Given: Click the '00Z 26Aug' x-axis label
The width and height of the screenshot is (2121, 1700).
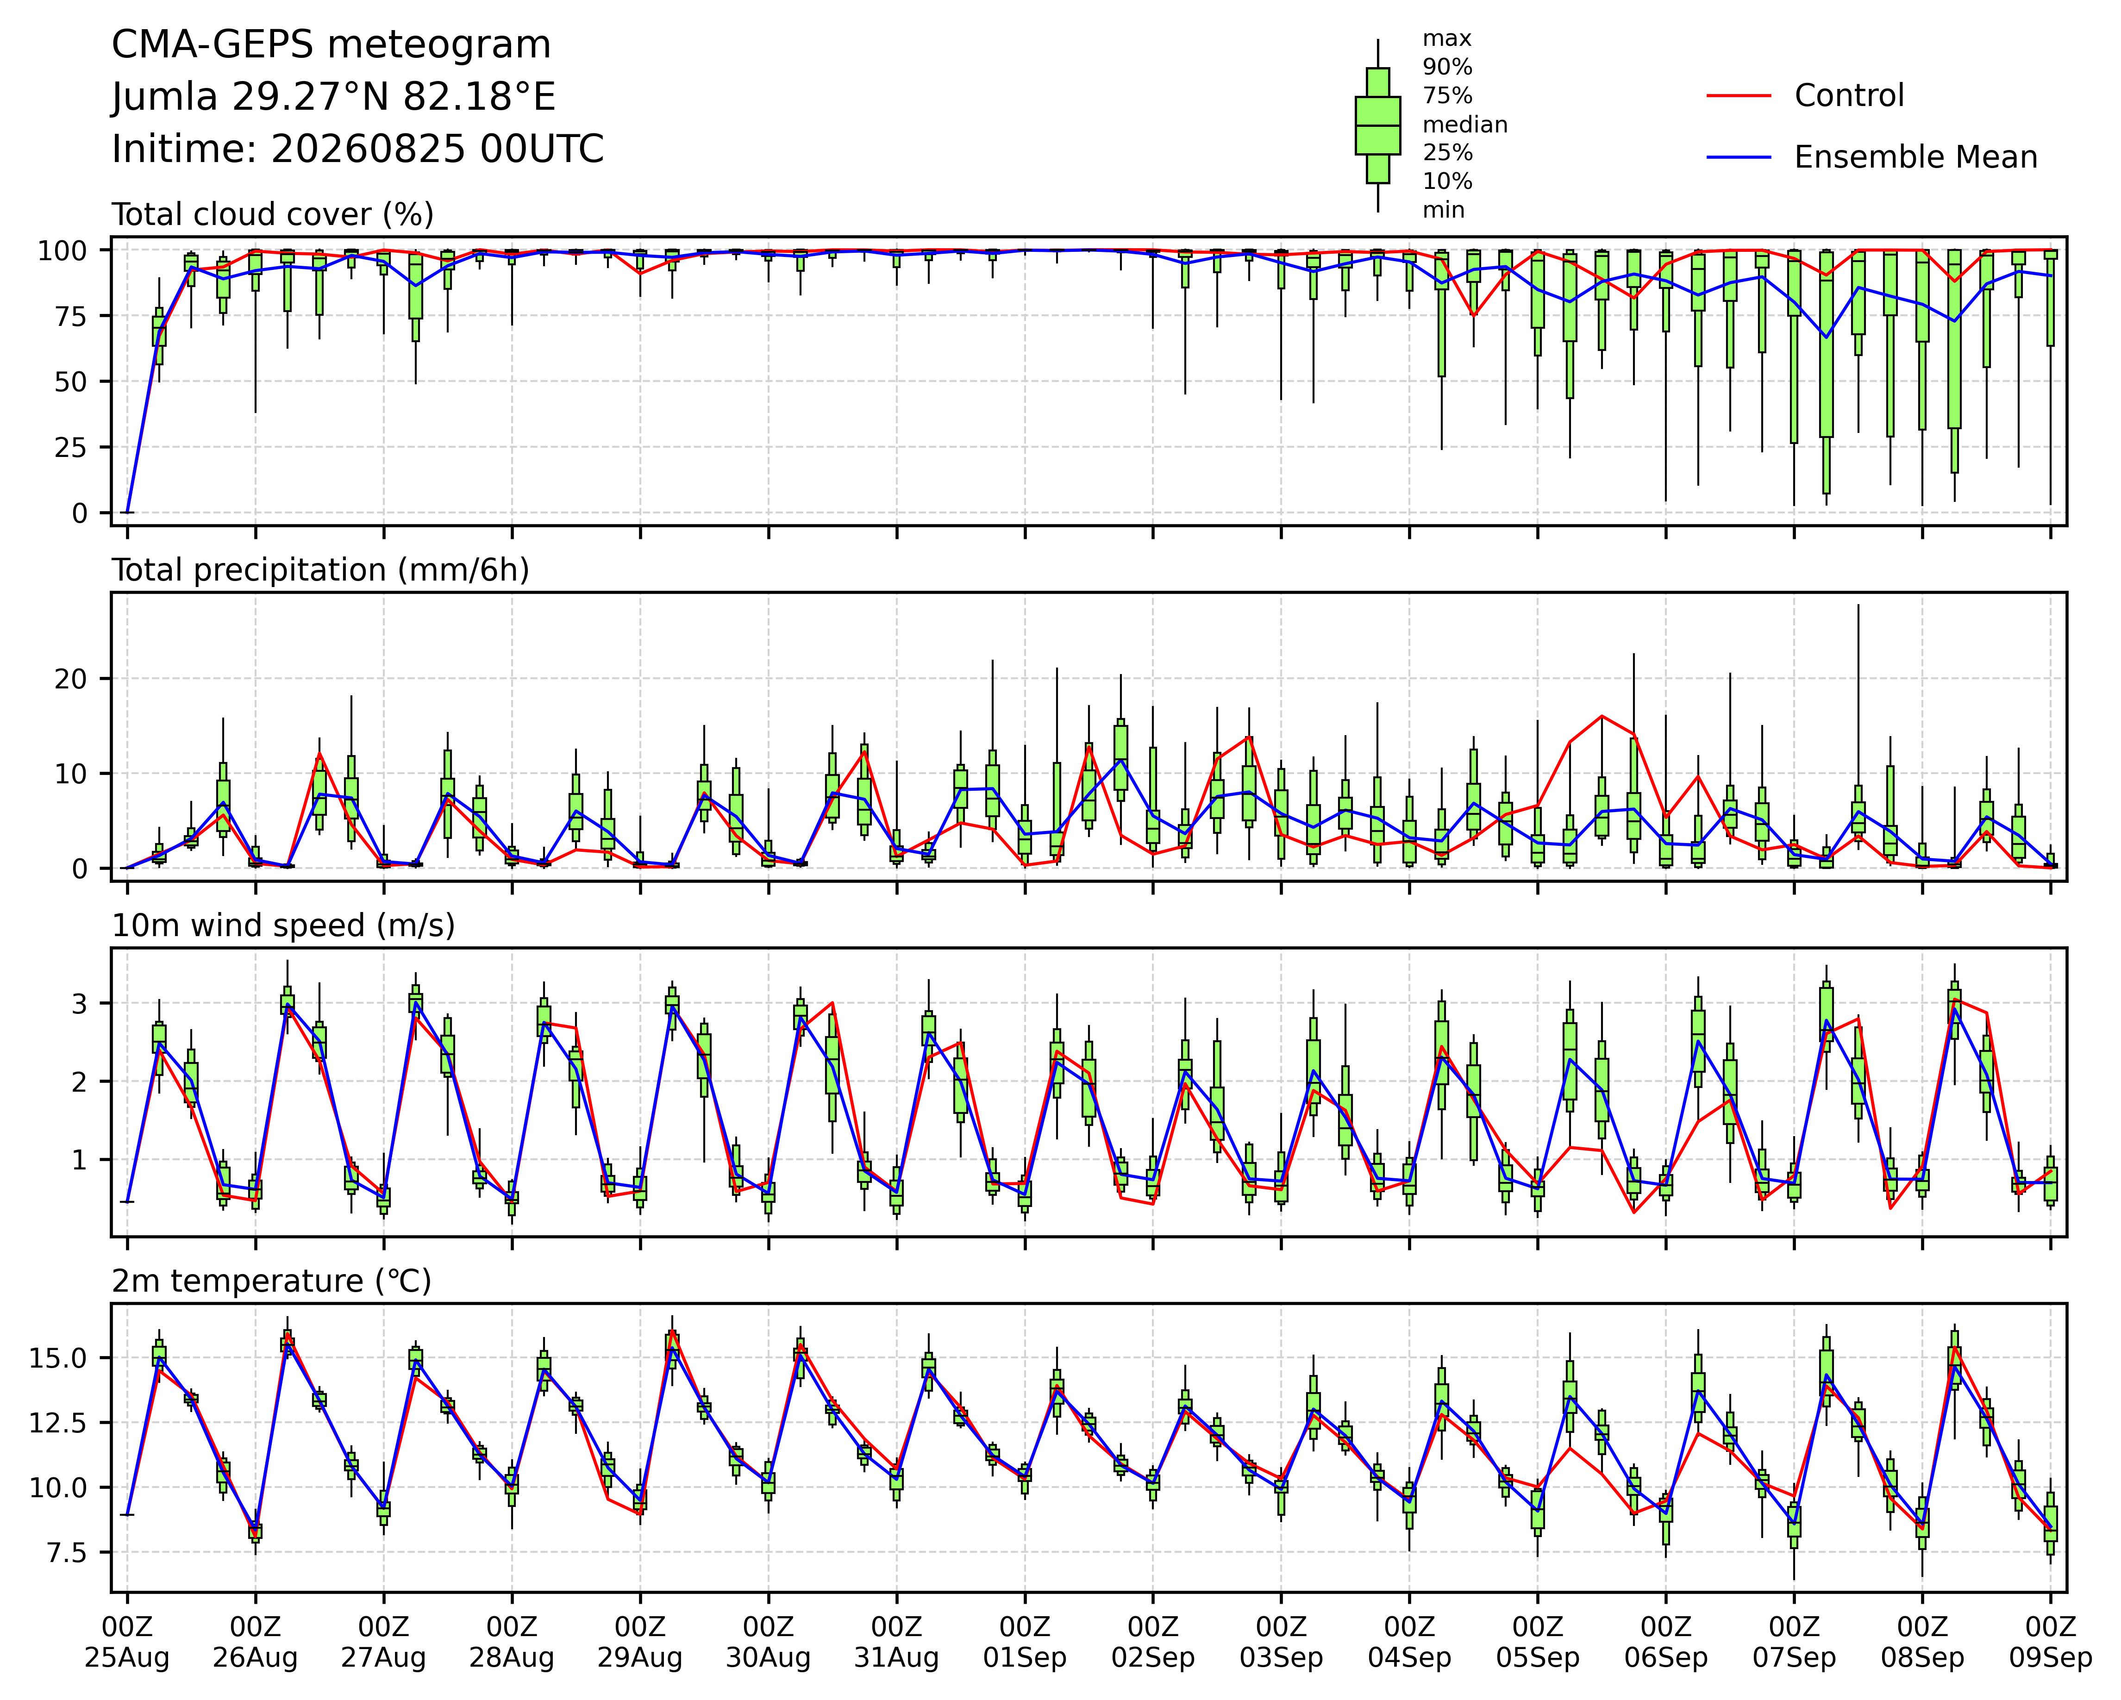Looking at the screenshot, I should [256, 1642].
